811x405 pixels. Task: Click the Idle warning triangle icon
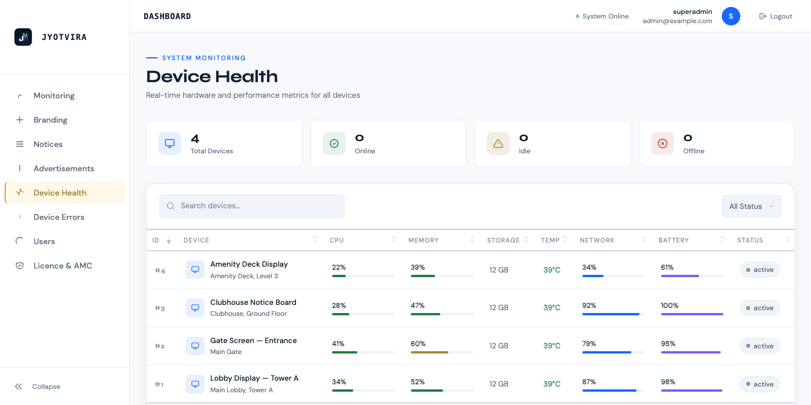[x=498, y=143]
